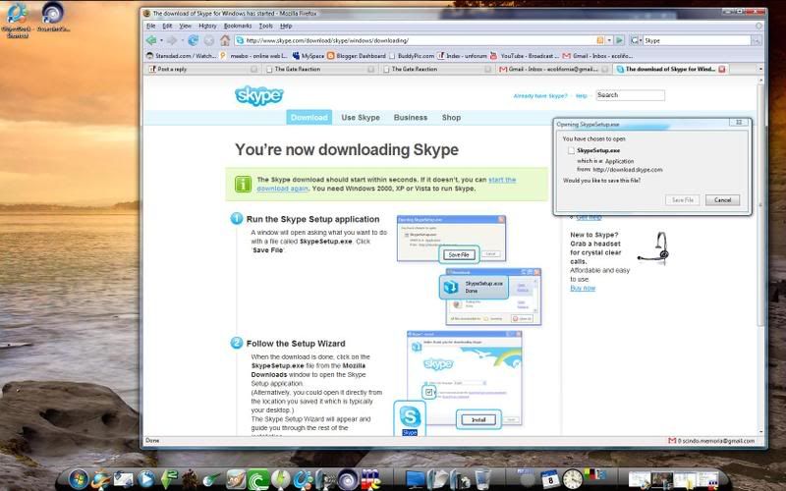Click the MySpace bookmark
This screenshot has width=786, height=491.
[x=309, y=56]
